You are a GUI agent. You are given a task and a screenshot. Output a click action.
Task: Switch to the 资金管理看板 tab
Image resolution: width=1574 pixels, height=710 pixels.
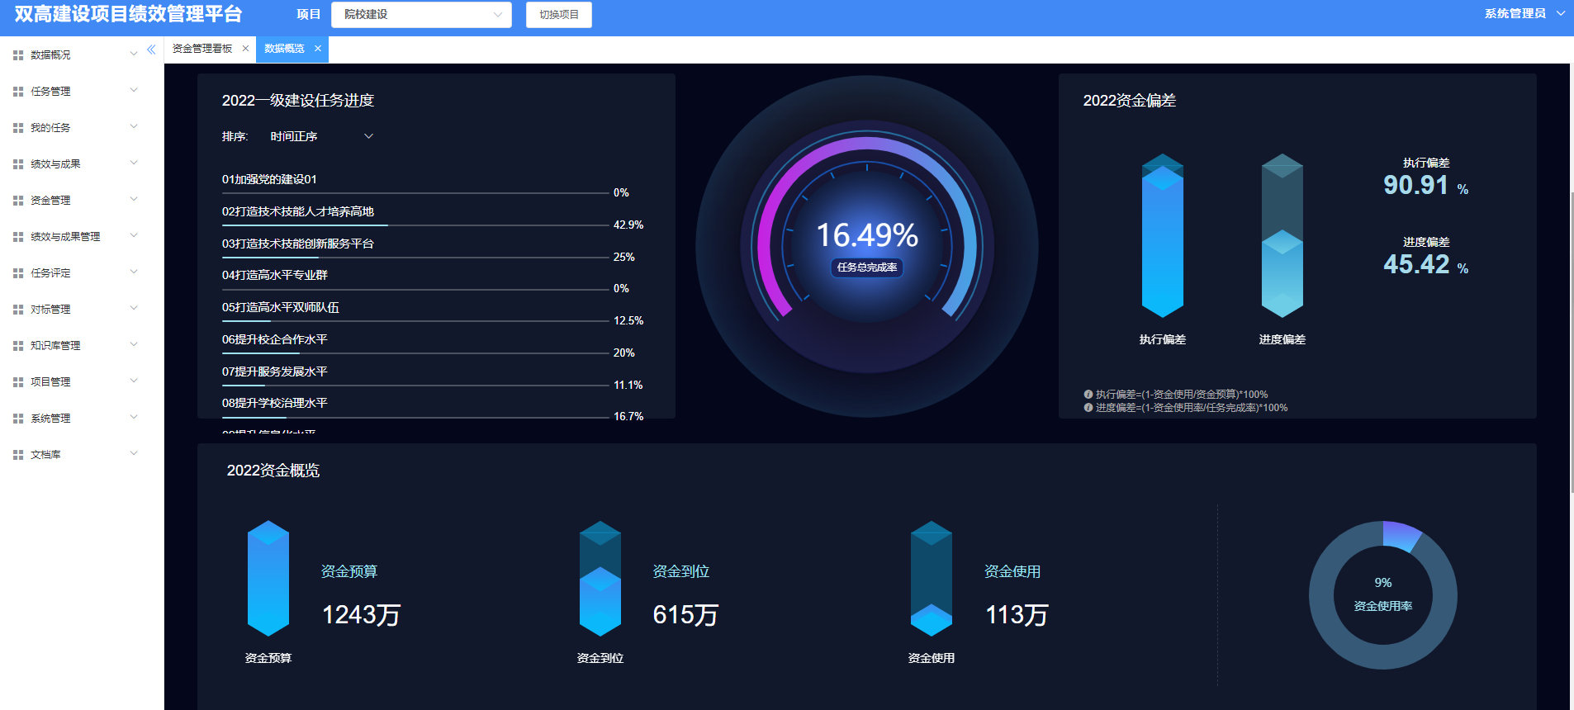coord(202,49)
